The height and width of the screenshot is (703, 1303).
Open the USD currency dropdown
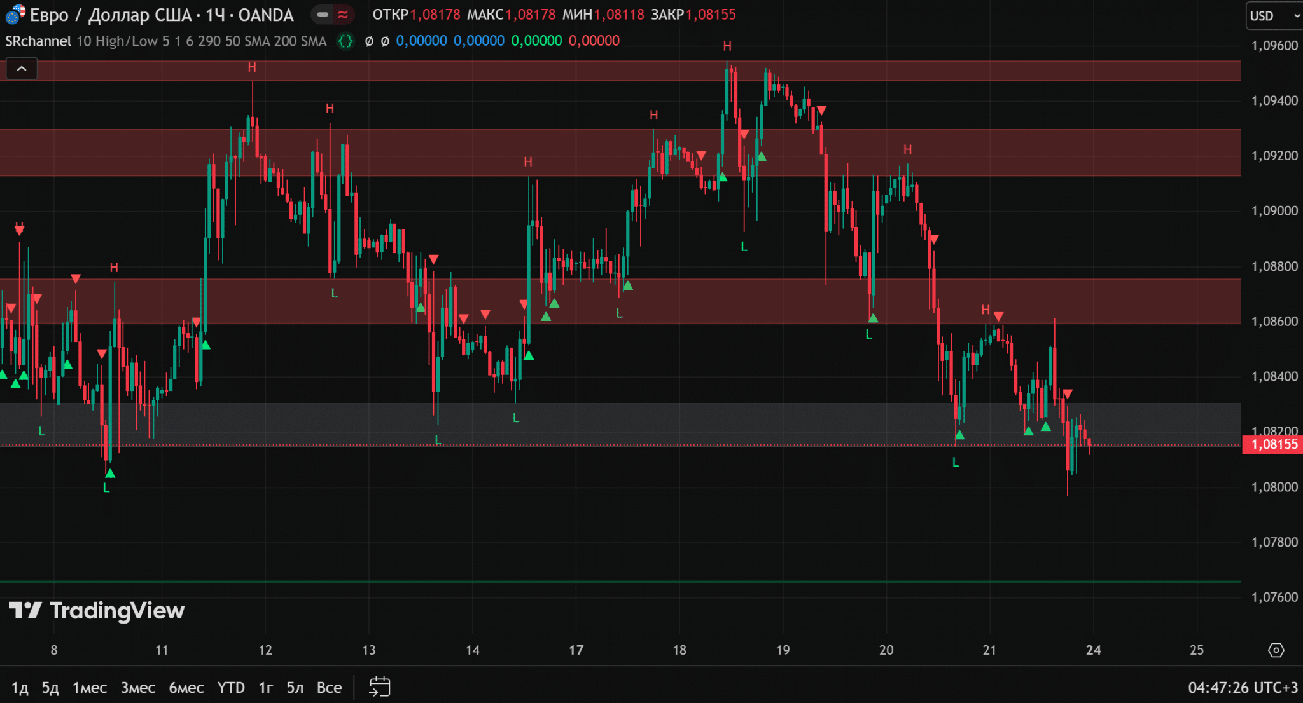1274,16
